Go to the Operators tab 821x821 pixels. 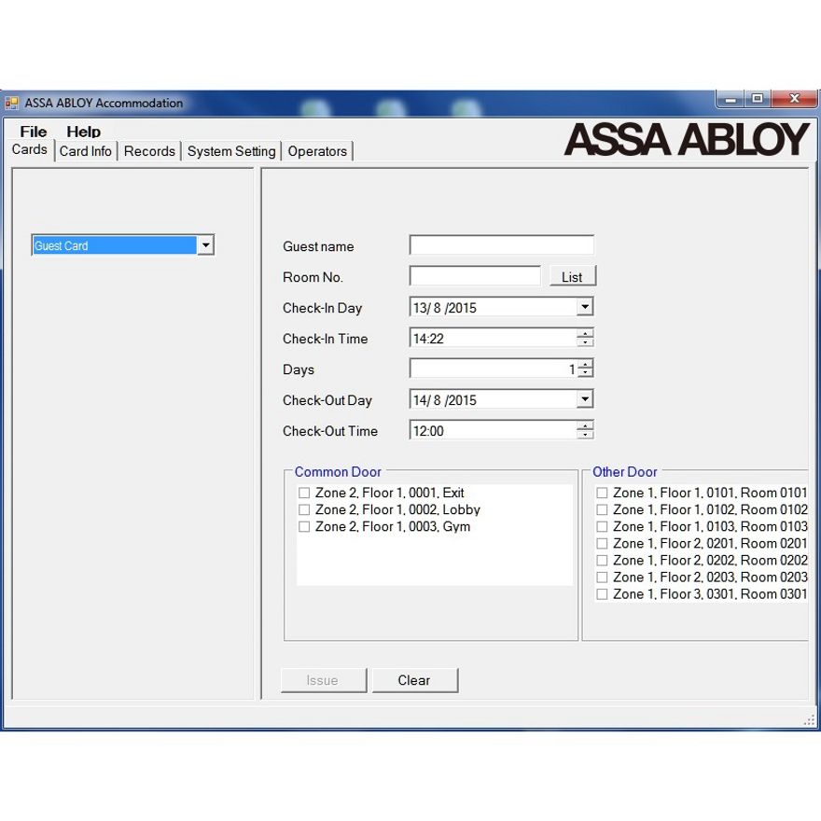(x=317, y=151)
